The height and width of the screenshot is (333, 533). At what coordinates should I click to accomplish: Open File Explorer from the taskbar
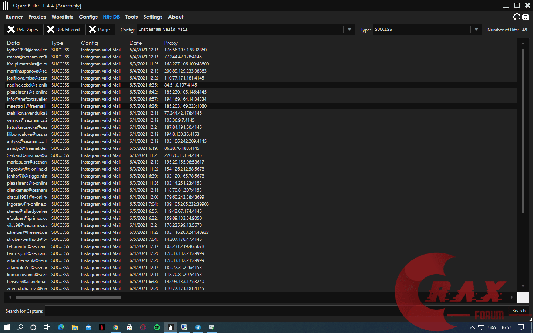74,327
